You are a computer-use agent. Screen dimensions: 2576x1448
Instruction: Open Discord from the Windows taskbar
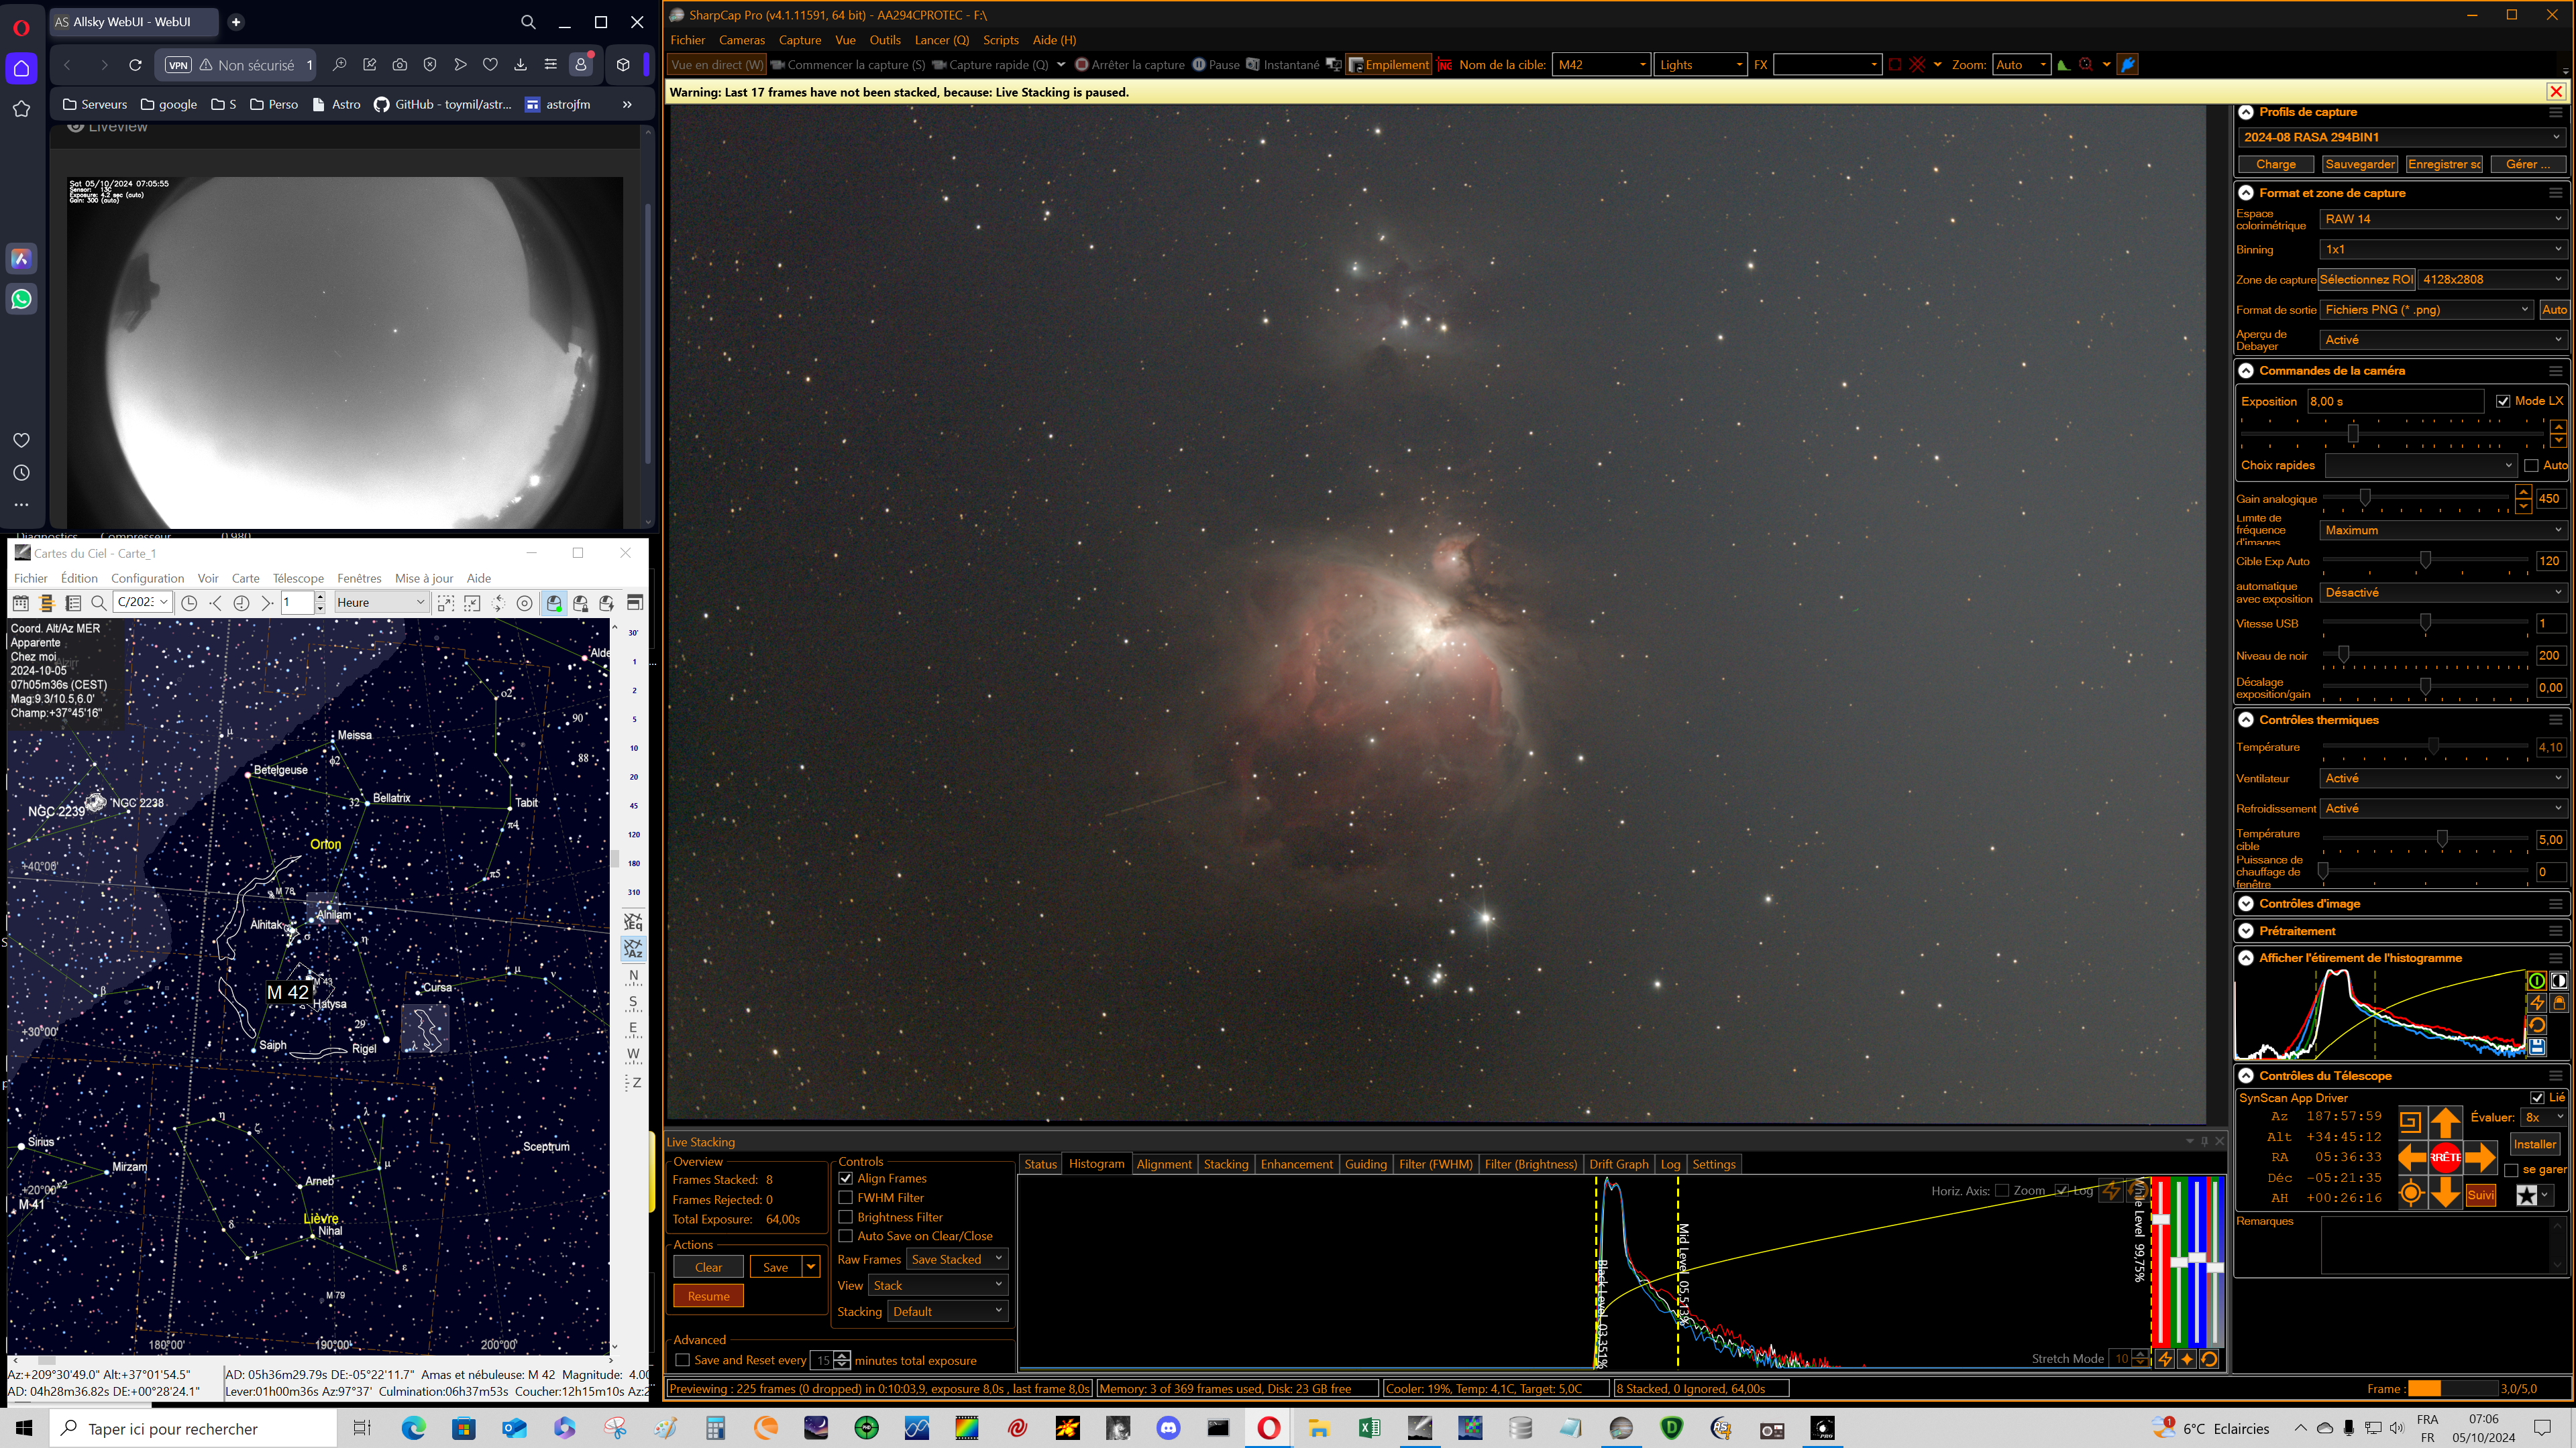tap(1168, 1428)
